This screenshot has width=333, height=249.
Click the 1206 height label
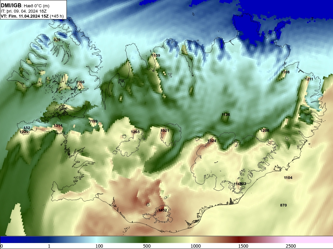(x=265, y=130)
